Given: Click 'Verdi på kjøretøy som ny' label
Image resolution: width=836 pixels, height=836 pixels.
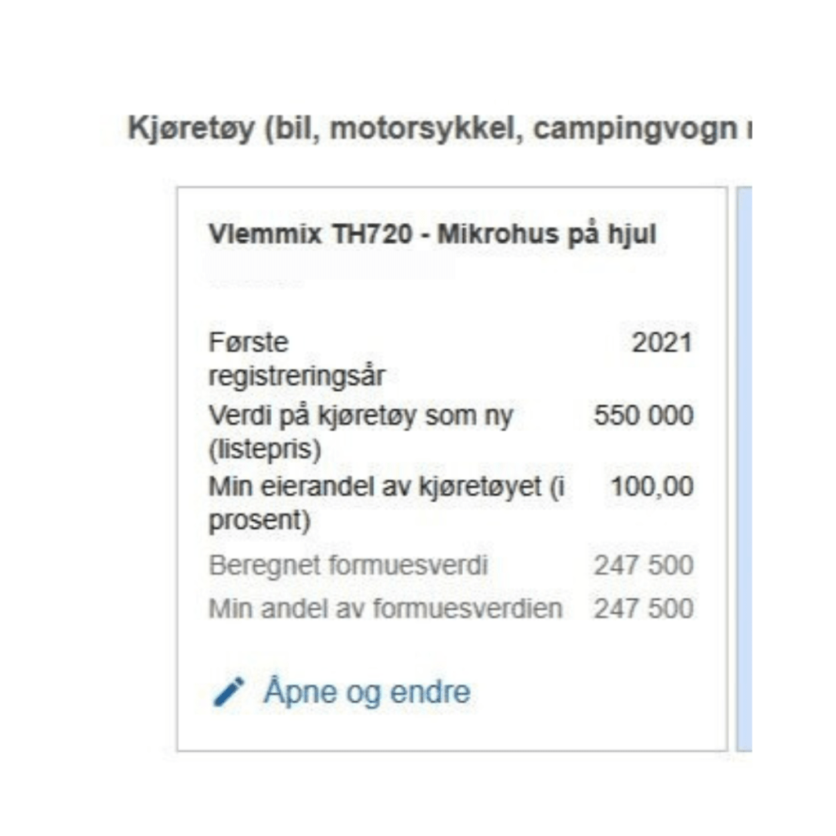Looking at the screenshot, I should (361, 416).
